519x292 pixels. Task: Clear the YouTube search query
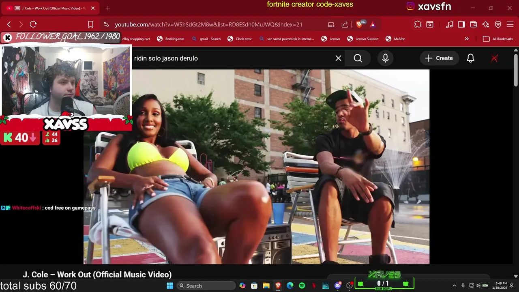click(x=338, y=58)
